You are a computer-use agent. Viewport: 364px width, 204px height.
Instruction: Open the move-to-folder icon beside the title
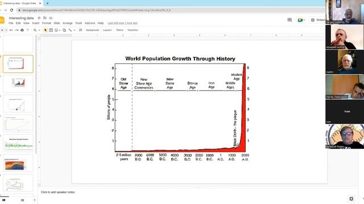[45, 18]
